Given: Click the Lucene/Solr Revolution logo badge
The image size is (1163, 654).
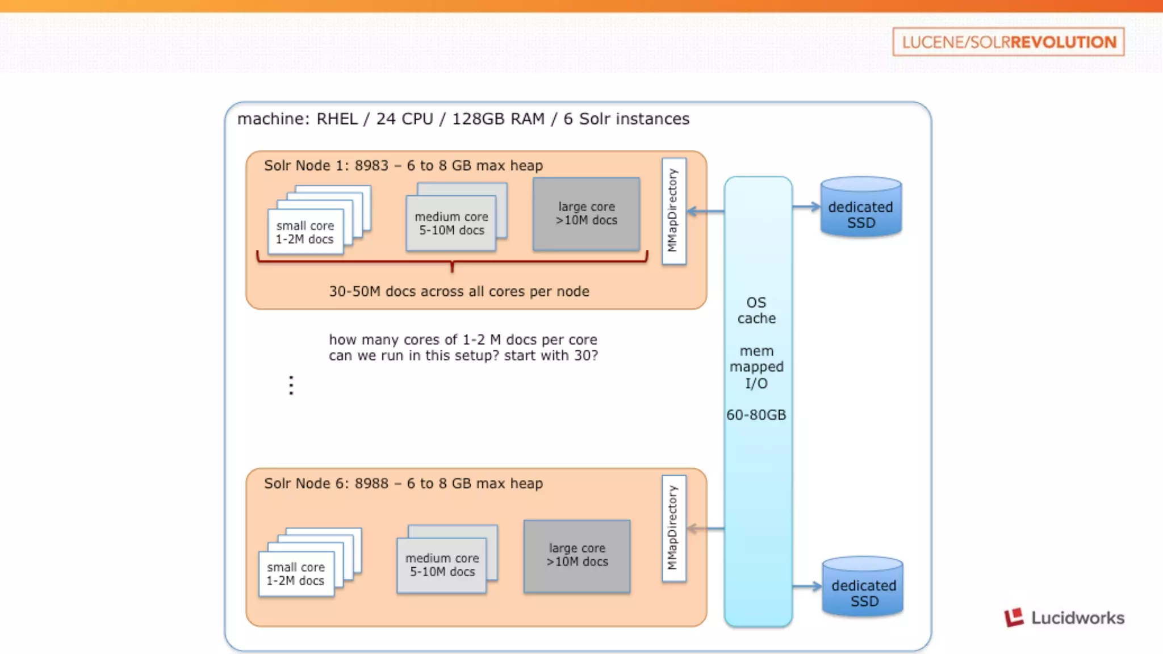Looking at the screenshot, I should coord(1008,42).
